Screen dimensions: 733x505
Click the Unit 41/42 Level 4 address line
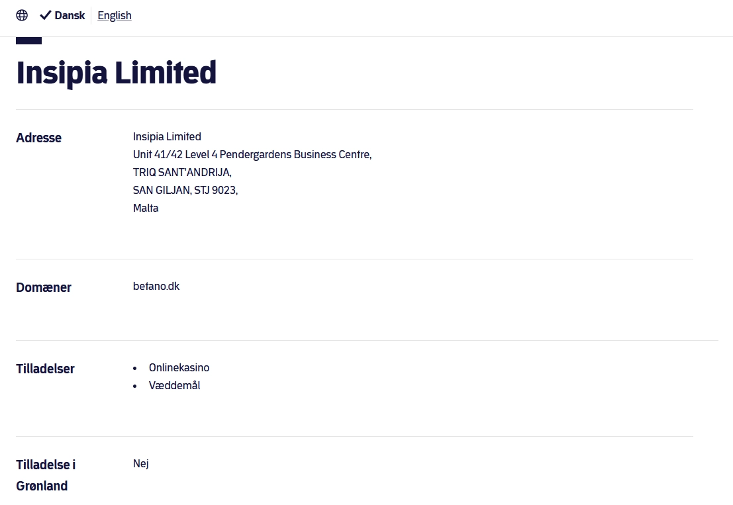[x=252, y=155]
